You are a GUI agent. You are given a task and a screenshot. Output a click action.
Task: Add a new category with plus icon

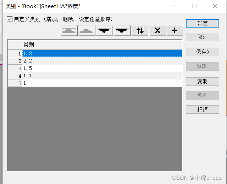click(x=175, y=31)
